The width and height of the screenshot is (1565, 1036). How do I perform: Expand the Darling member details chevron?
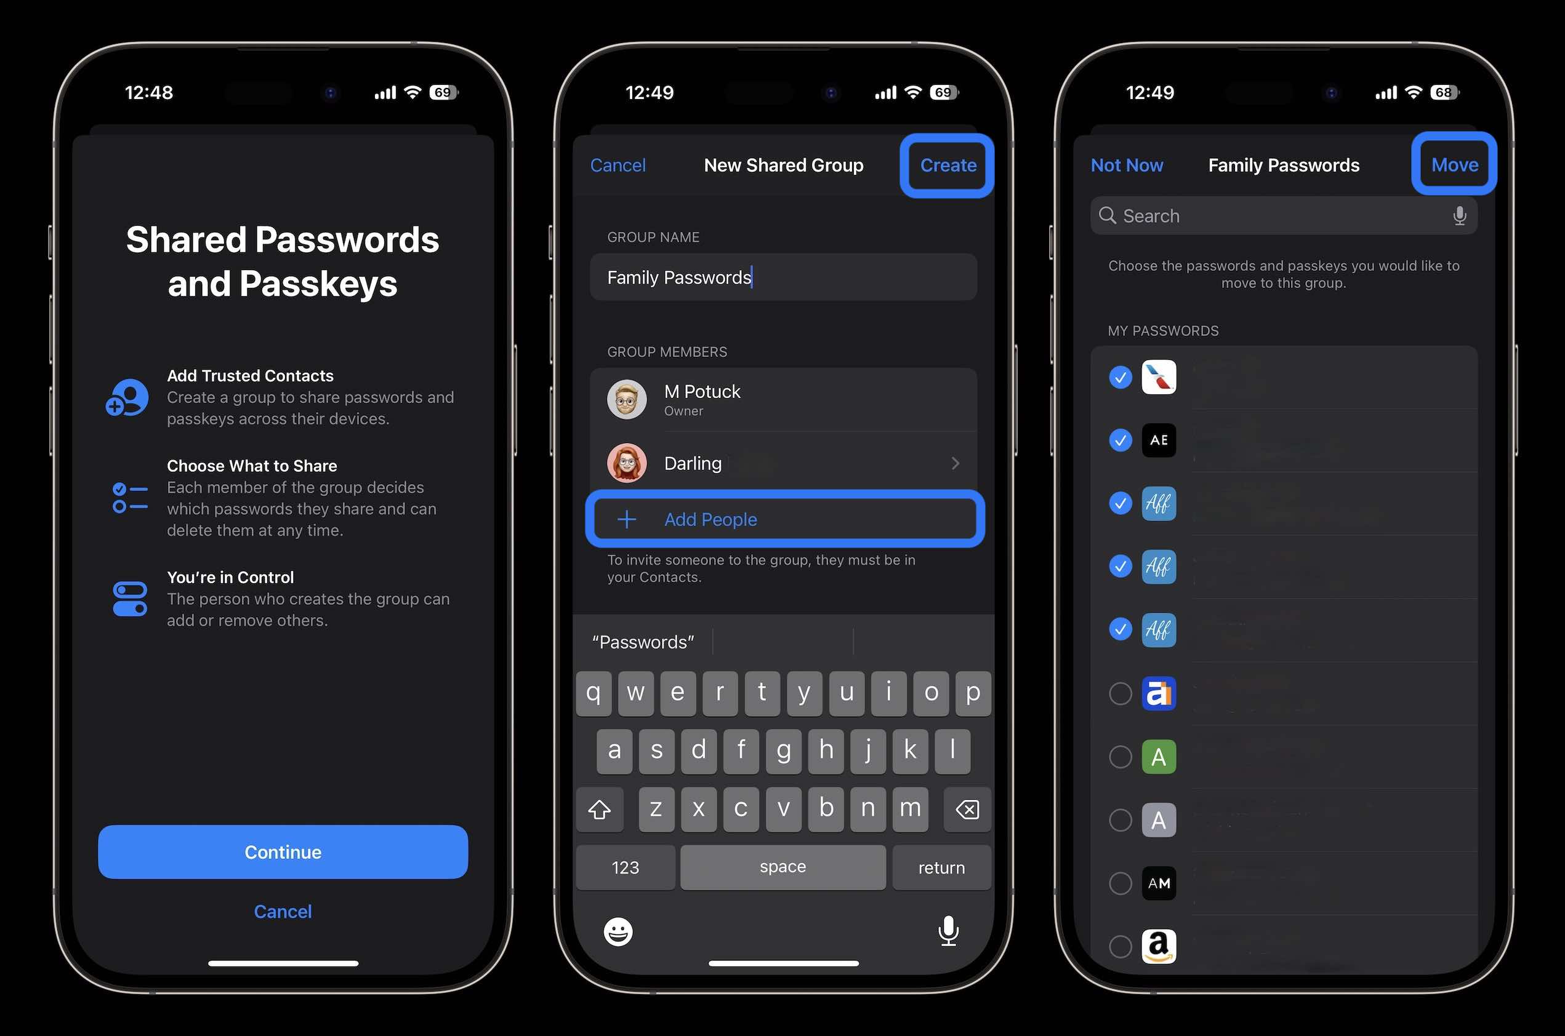pyautogui.click(x=958, y=463)
